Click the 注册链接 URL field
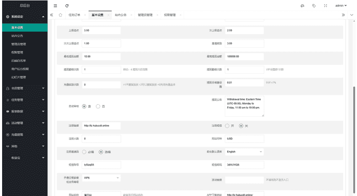Image resolution: width=357 pixels, height=196 pixels. (101, 126)
